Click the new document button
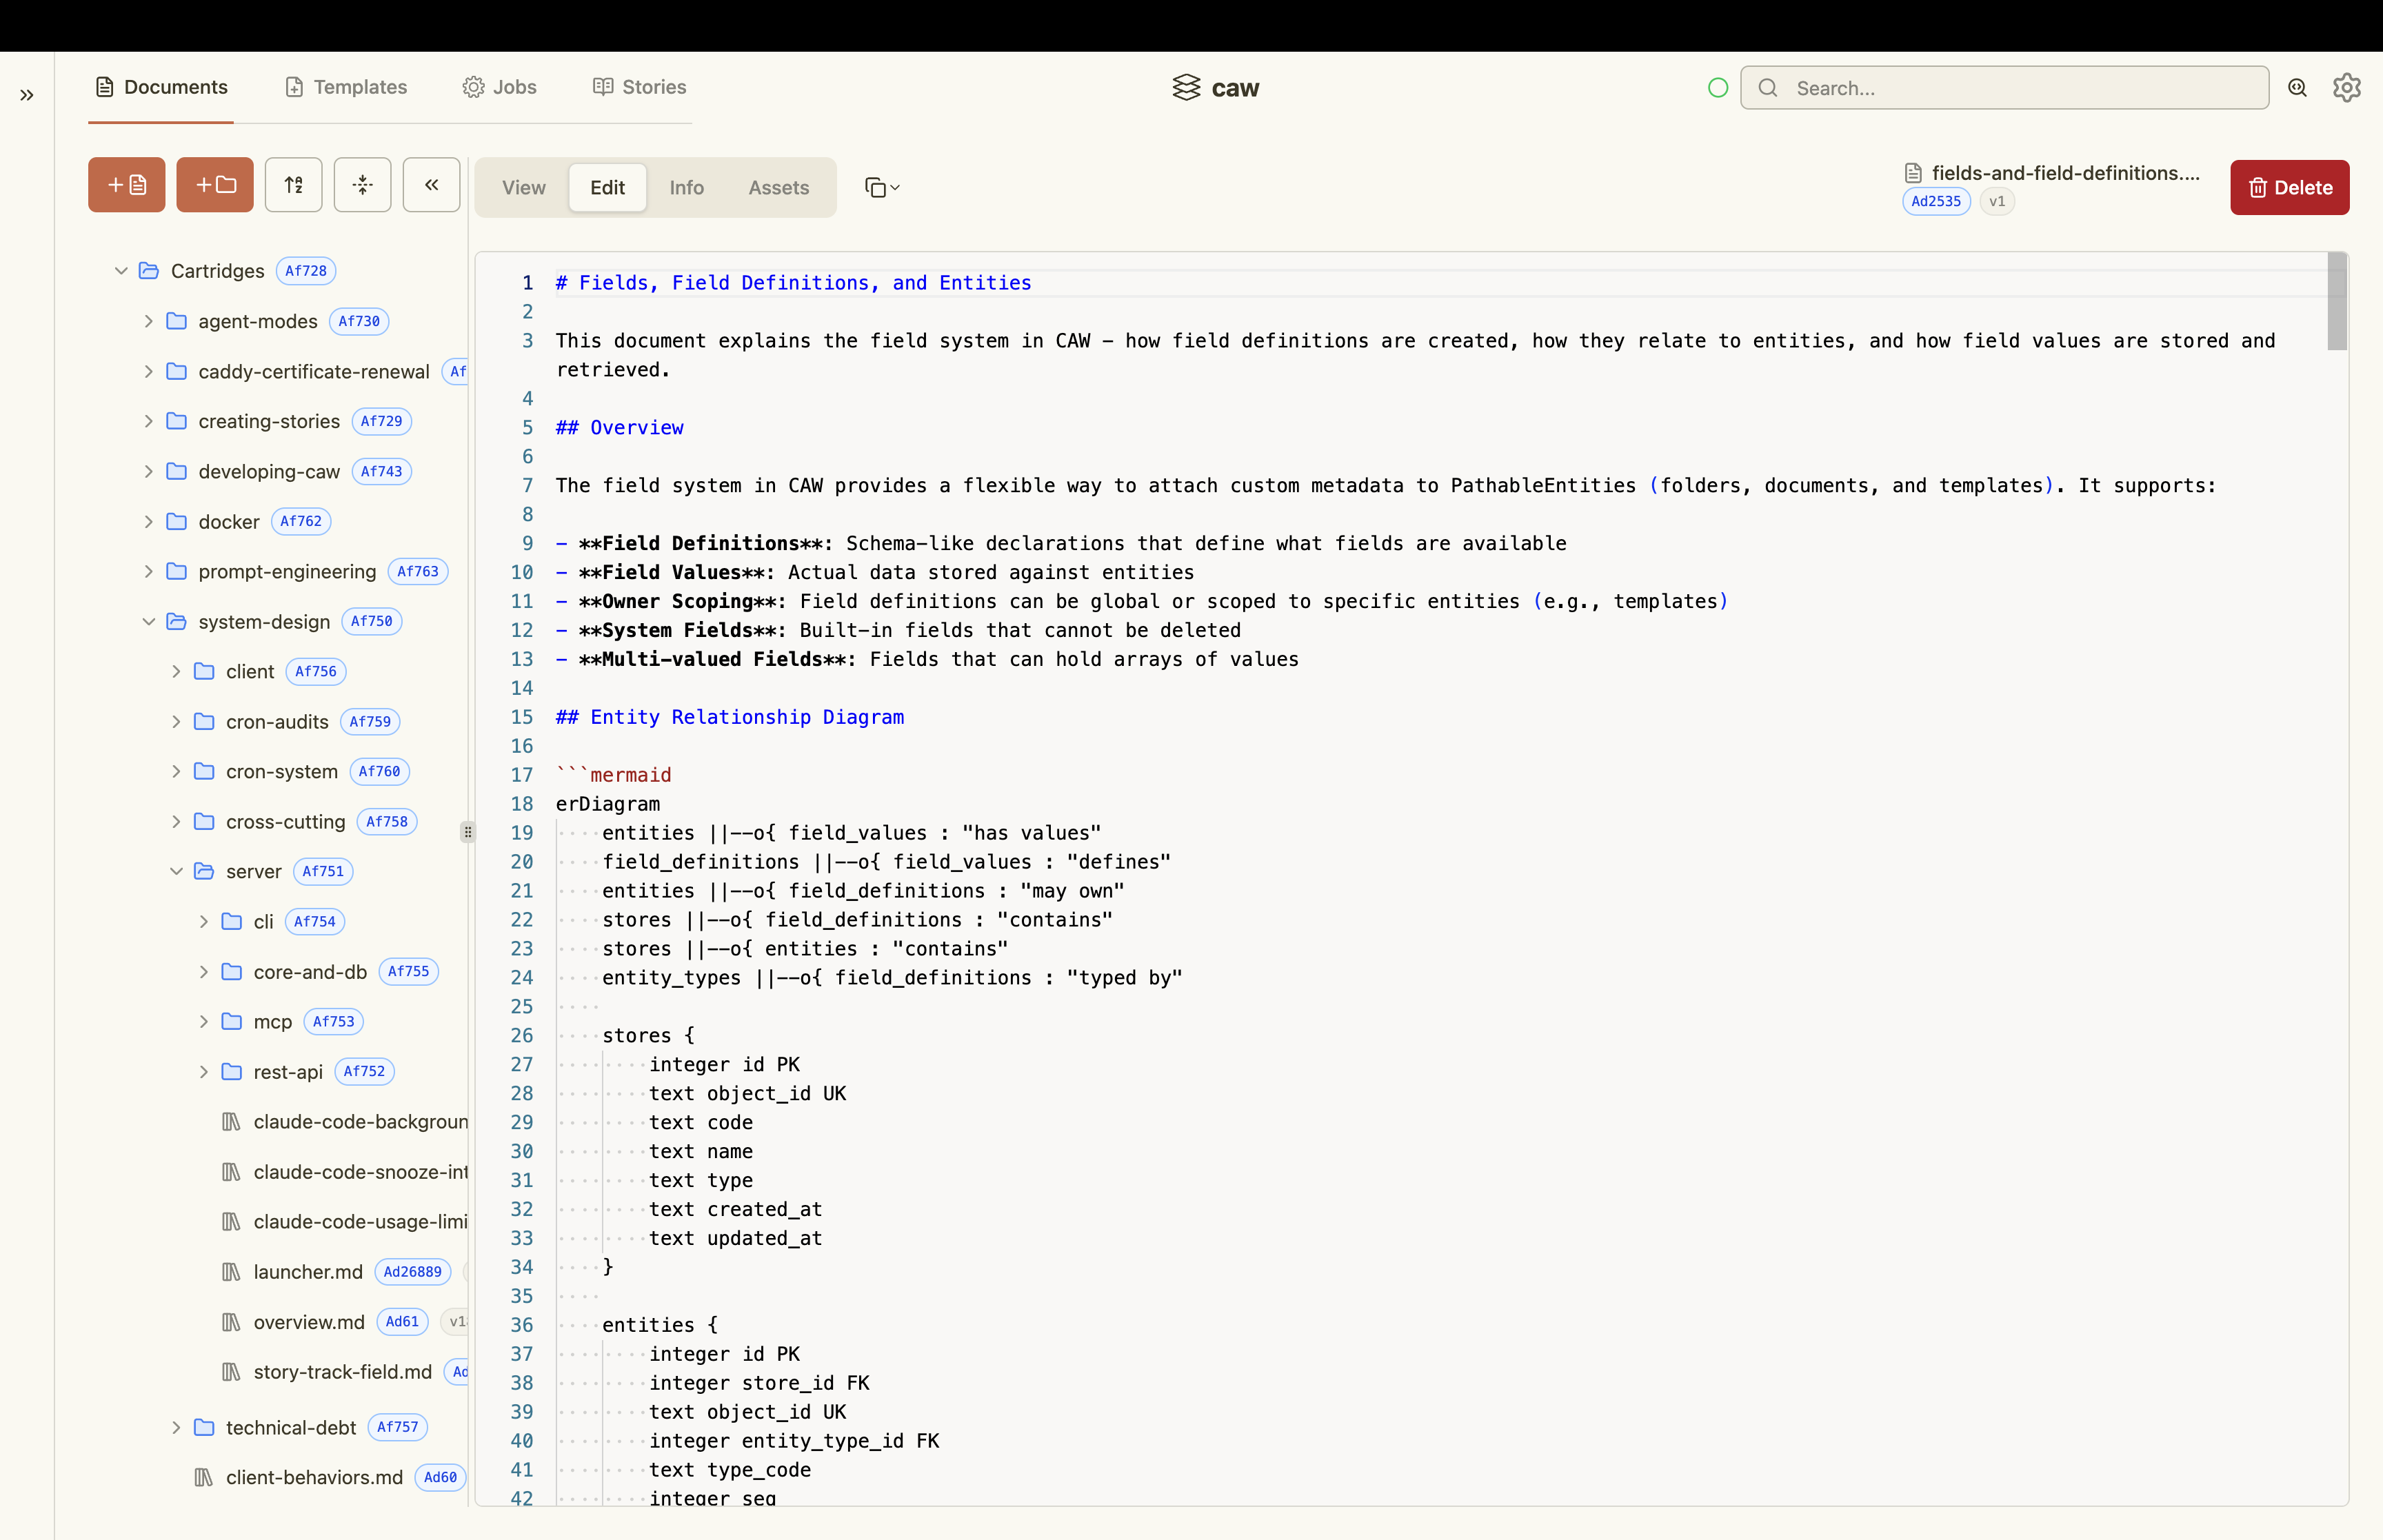Screen dimensions: 2383x1540 [126, 185]
